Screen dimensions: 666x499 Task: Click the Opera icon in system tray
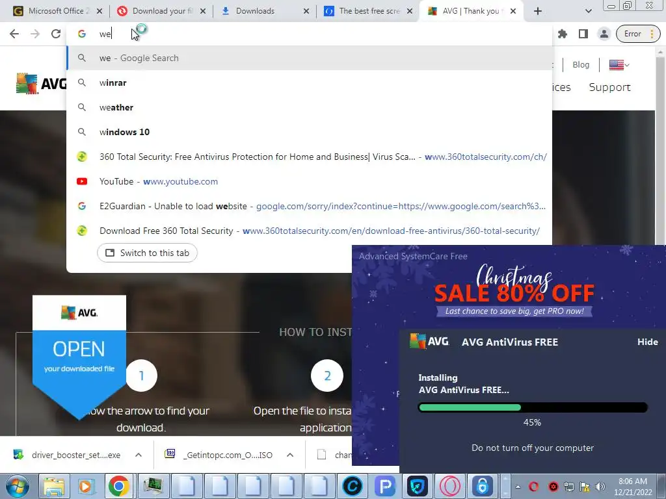point(533,487)
